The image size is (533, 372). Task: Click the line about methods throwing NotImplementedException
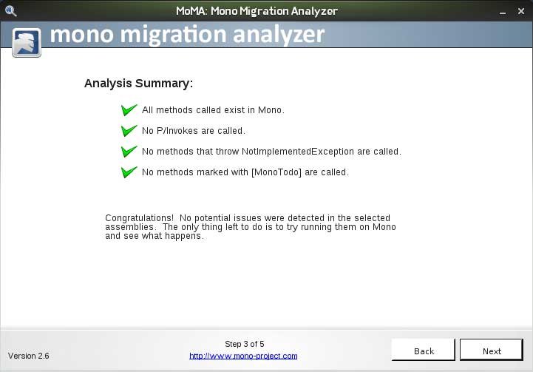click(x=271, y=152)
